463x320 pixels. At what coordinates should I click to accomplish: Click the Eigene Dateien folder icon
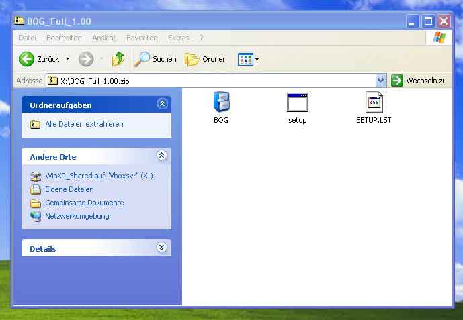[x=36, y=189]
